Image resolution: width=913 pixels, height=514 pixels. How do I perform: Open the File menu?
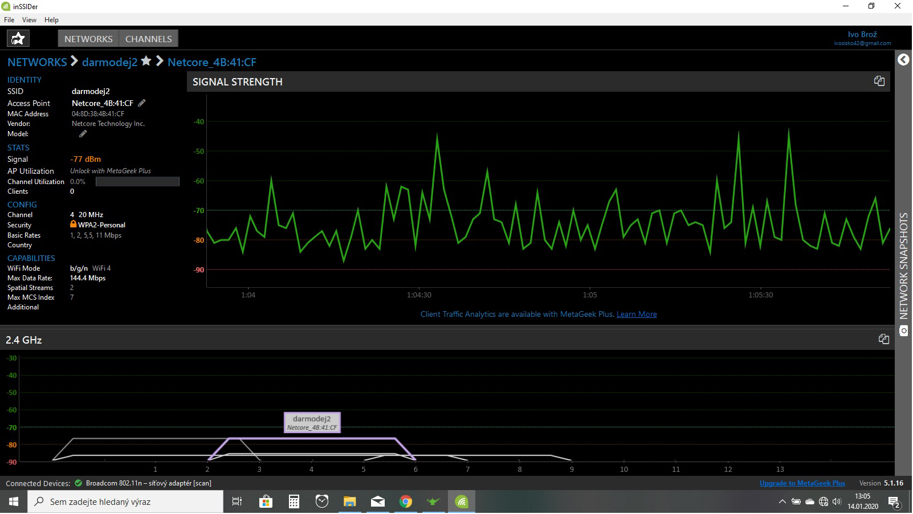click(x=9, y=19)
